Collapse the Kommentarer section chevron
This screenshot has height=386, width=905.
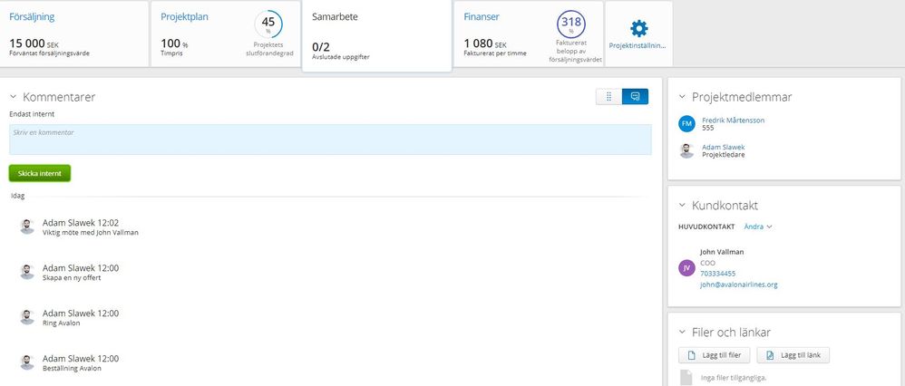[x=14, y=97]
